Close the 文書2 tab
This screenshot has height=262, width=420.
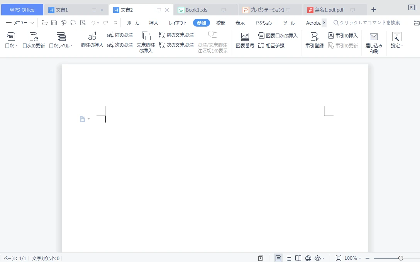pyautogui.click(x=167, y=10)
